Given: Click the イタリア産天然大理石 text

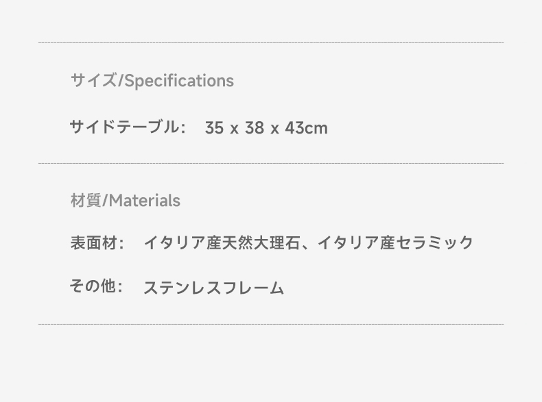Looking at the screenshot, I should coord(222,242).
